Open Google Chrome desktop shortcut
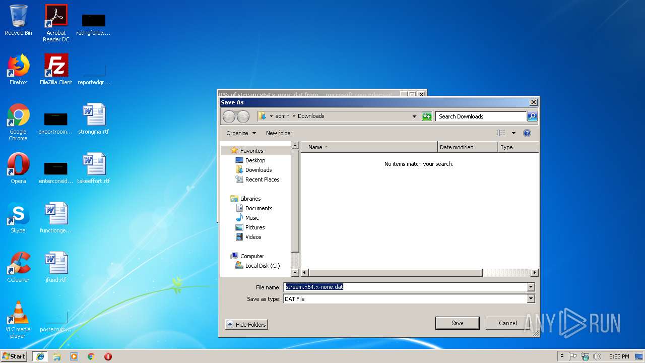 pos(18,123)
